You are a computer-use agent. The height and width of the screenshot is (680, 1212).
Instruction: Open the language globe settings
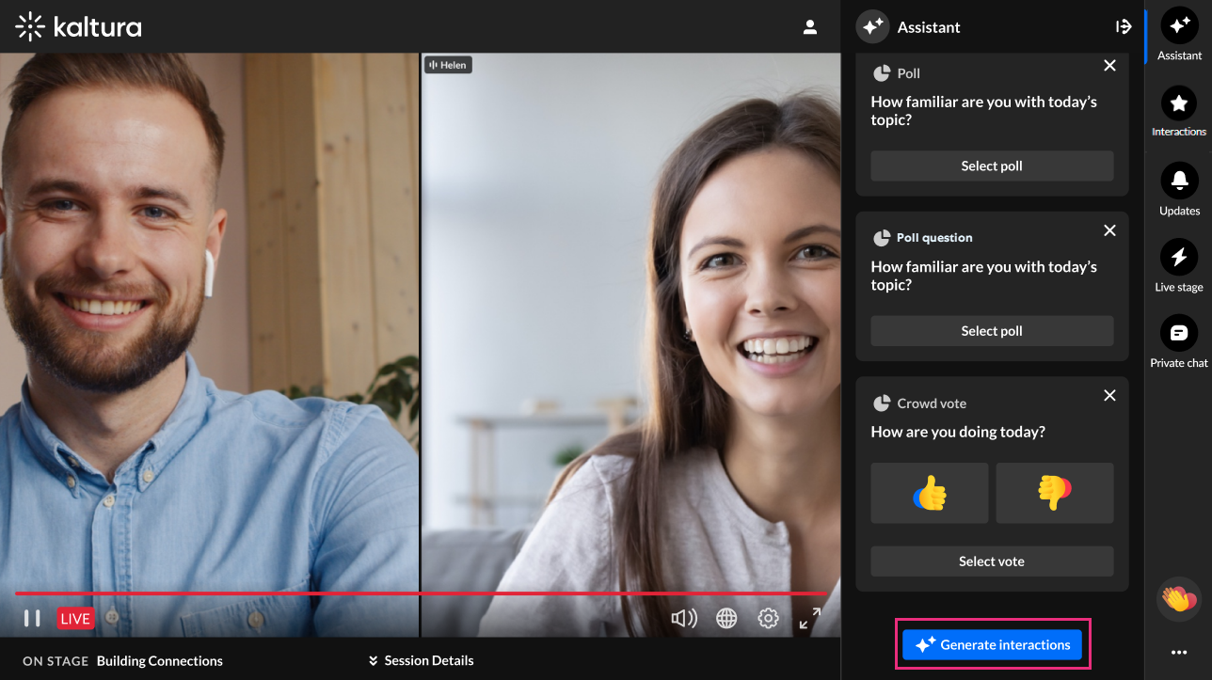pyautogui.click(x=726, y=618)
